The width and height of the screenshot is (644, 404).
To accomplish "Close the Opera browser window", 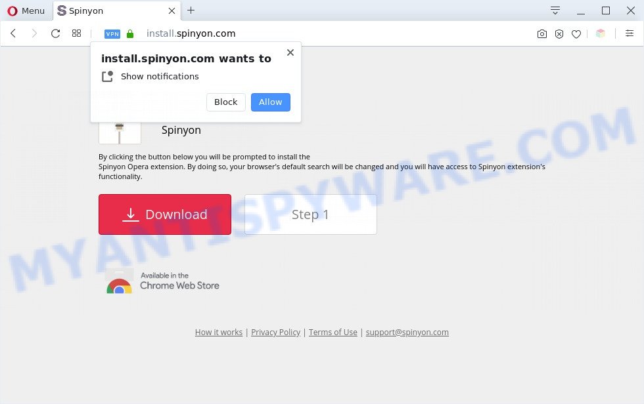I will (x=631, y=10).
